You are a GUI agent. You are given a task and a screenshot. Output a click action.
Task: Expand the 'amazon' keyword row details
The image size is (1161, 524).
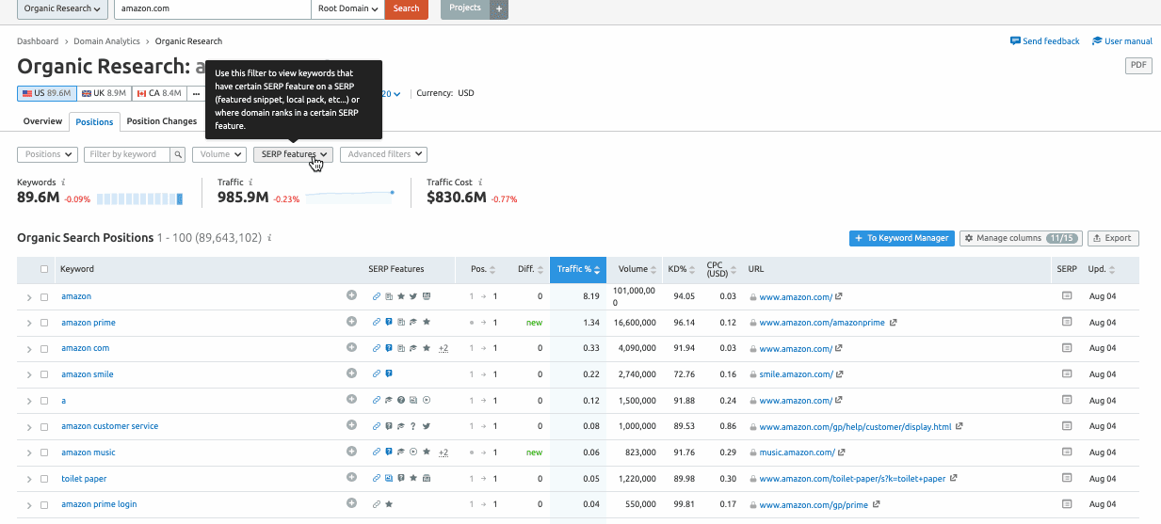[x=28, y=295]
